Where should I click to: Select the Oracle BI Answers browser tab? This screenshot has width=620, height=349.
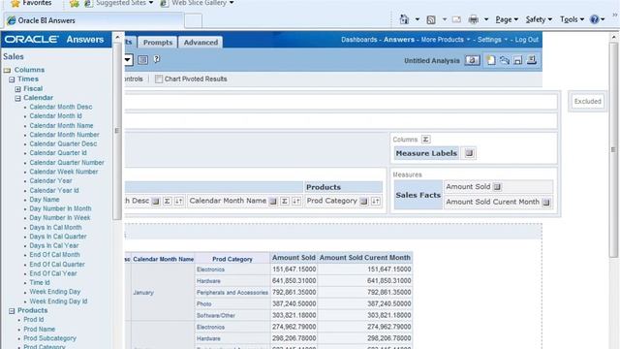pyautogui.click(x=94, y=20)
